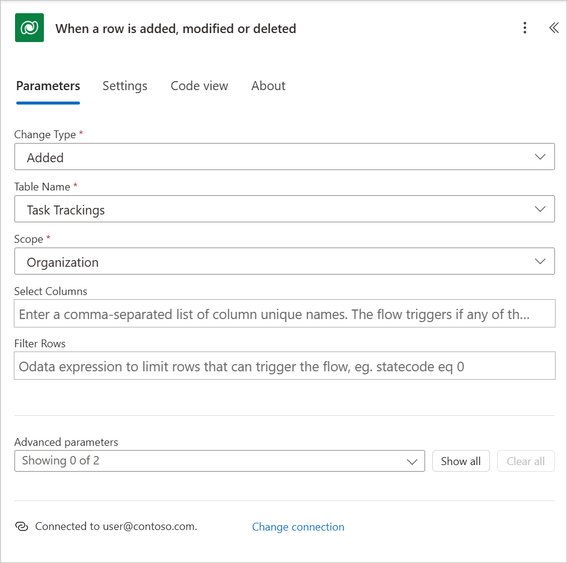The height and width of the screenshot is (563, 567).
Task: Switch to the Code view tab
Action: 199,86
